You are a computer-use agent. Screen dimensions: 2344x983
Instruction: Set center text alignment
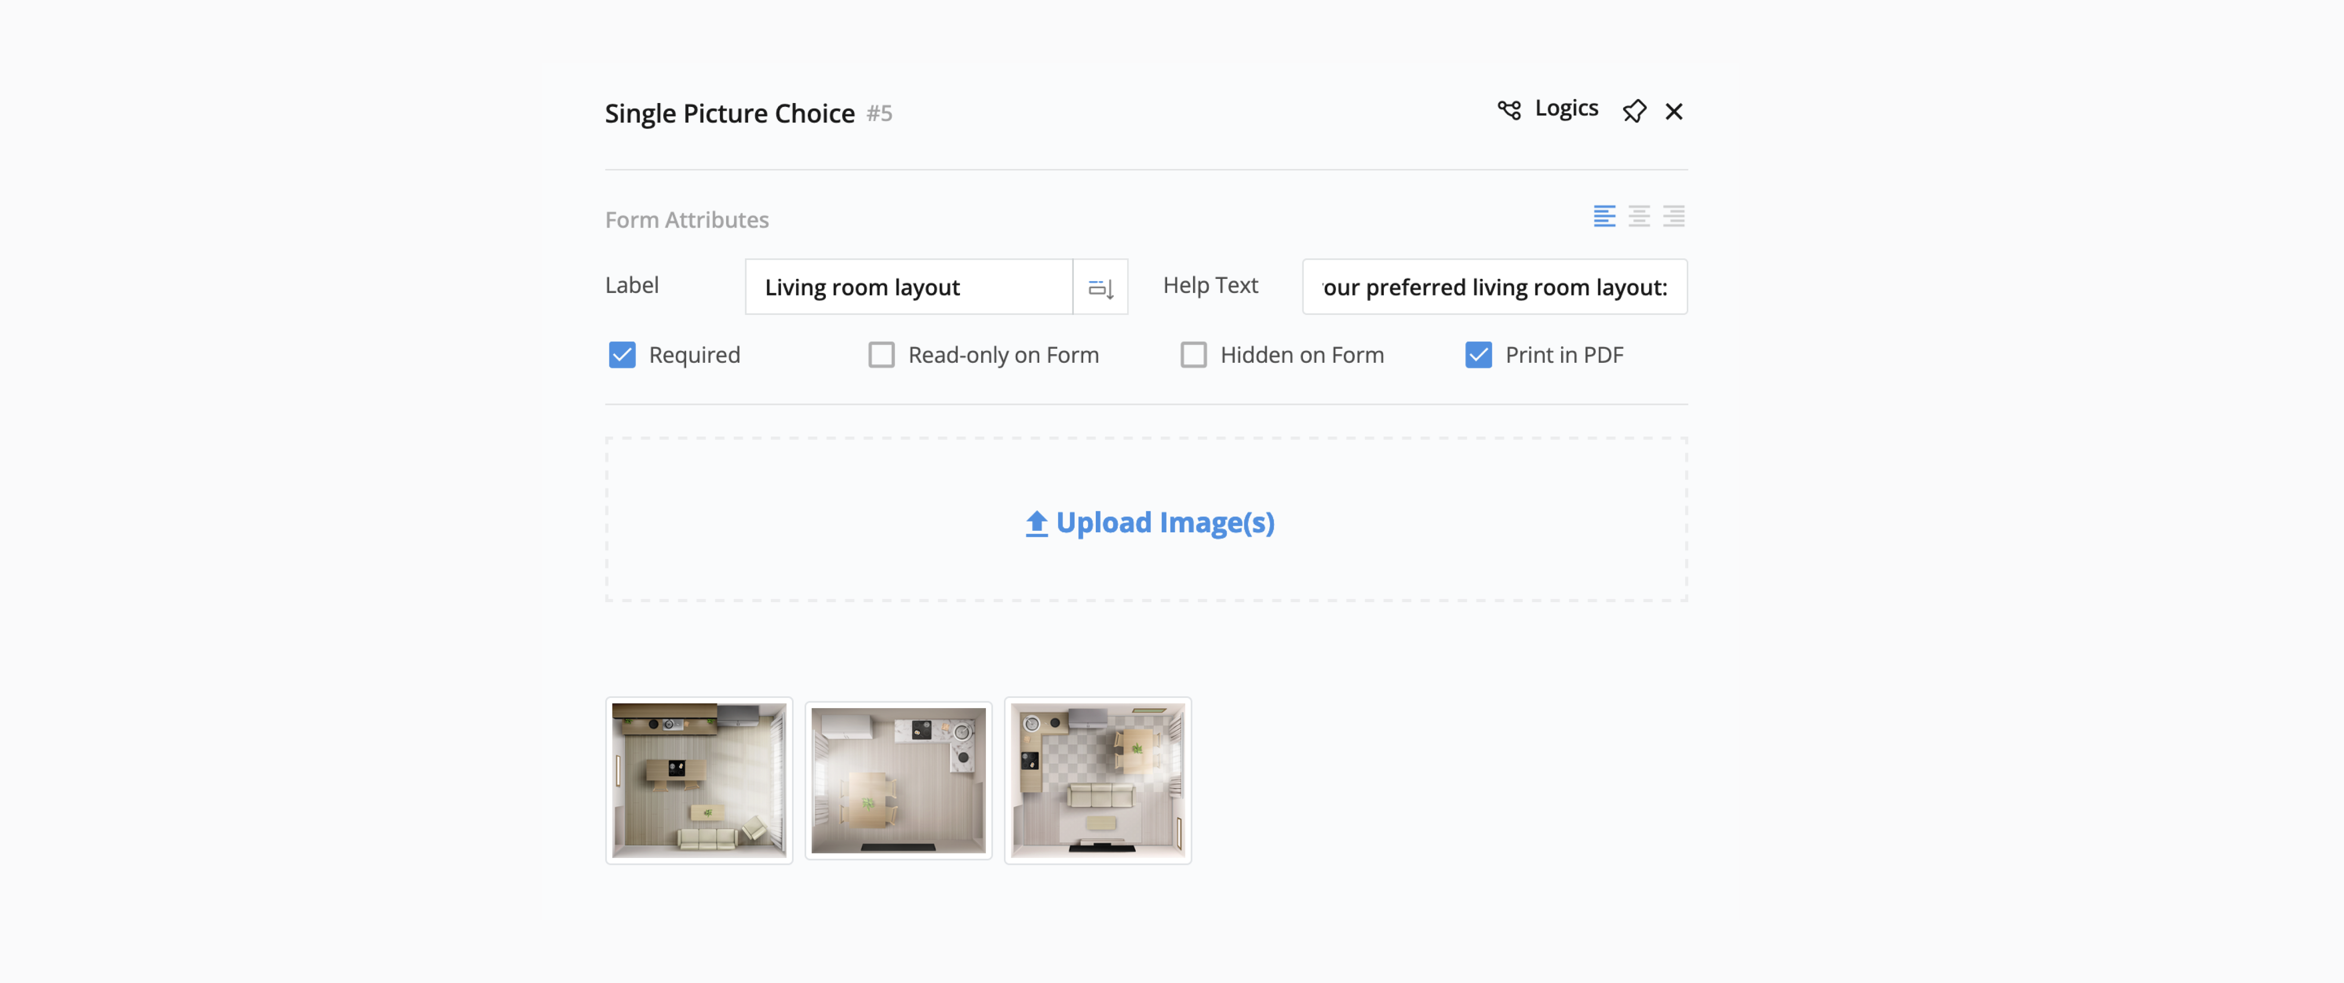click(x=1639, y=216)
